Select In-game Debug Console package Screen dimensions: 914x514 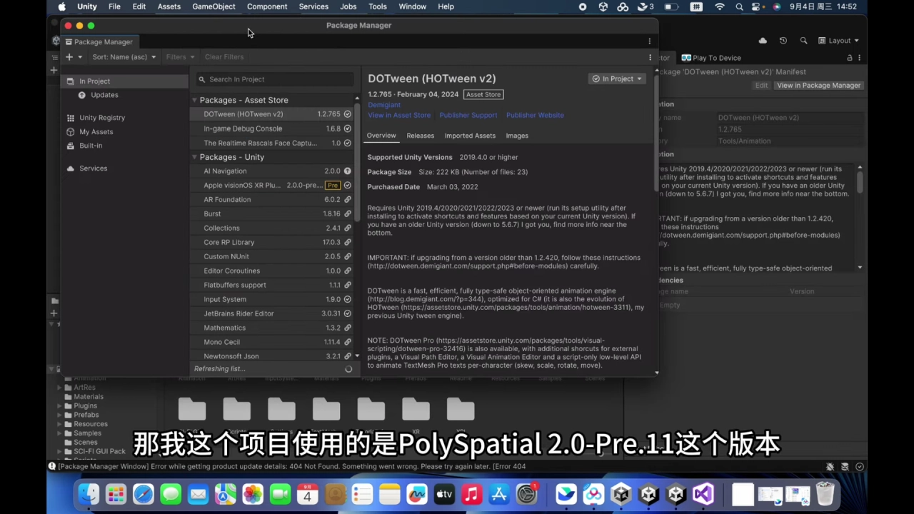coord(272,128)
